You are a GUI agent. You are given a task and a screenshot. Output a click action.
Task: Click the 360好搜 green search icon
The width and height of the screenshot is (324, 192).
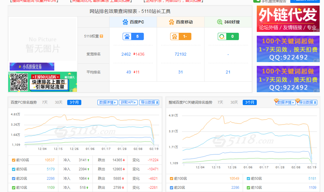tap(219, 22)
